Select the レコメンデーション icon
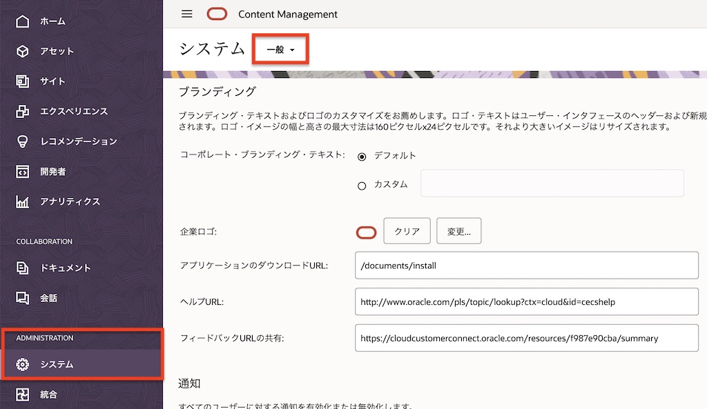Viewport: 707px width, 409px height. pyautogui.click(x=22, y=141)
